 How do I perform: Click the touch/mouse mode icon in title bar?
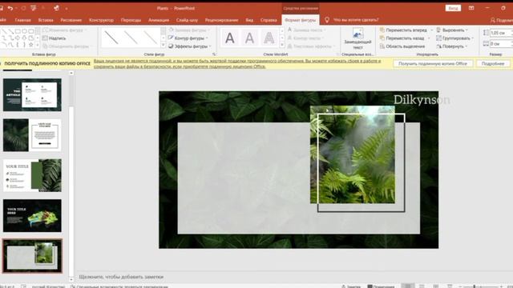(56, 8)
